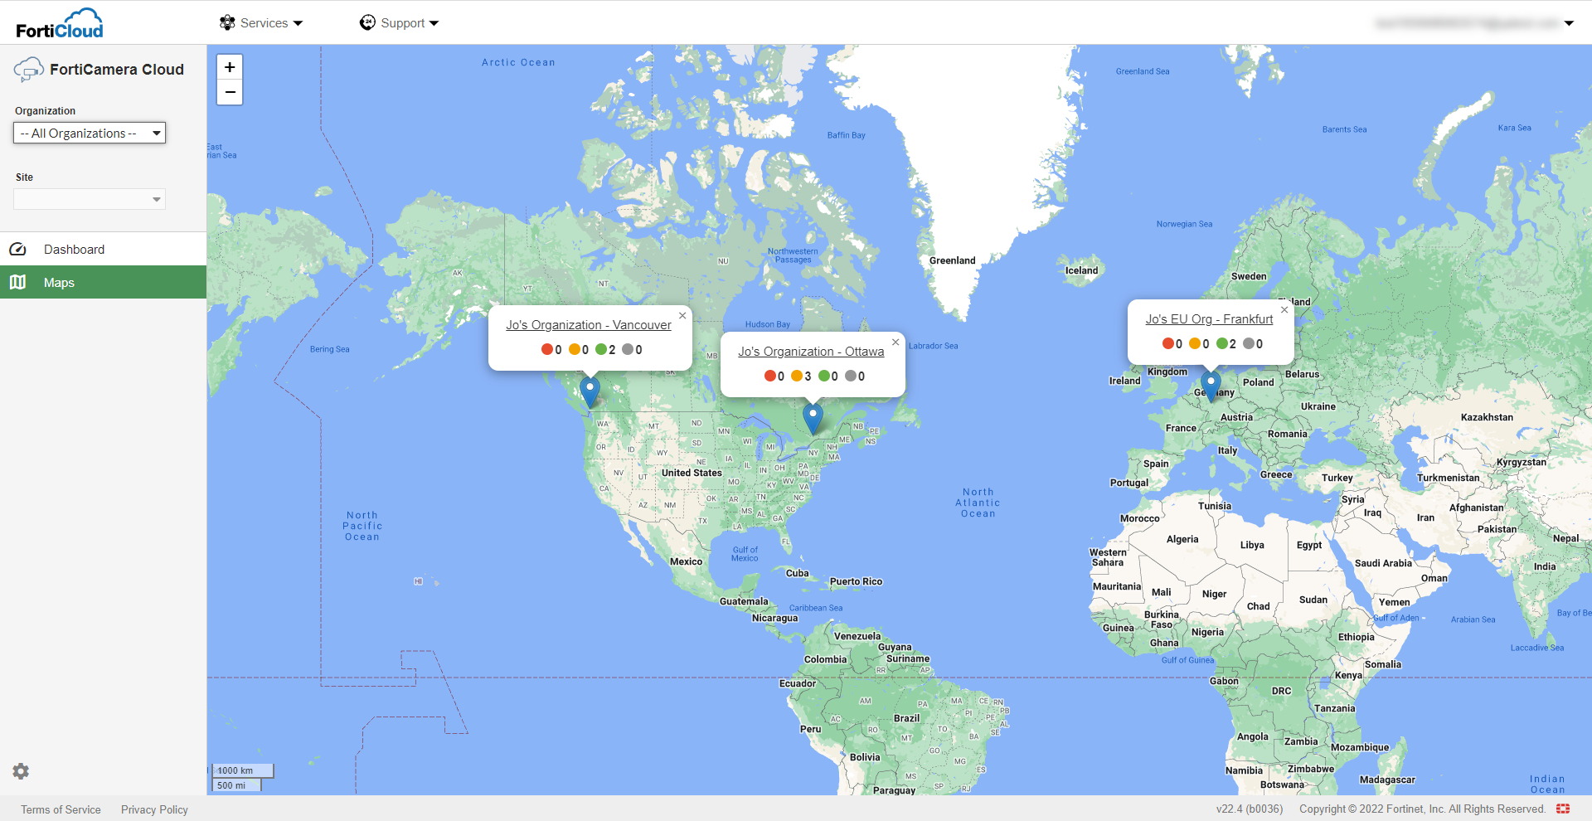This screenshot has height=821, width=1592.
Task: Click the orange status dot in Ottawa popup
Action: pos(797,376)
